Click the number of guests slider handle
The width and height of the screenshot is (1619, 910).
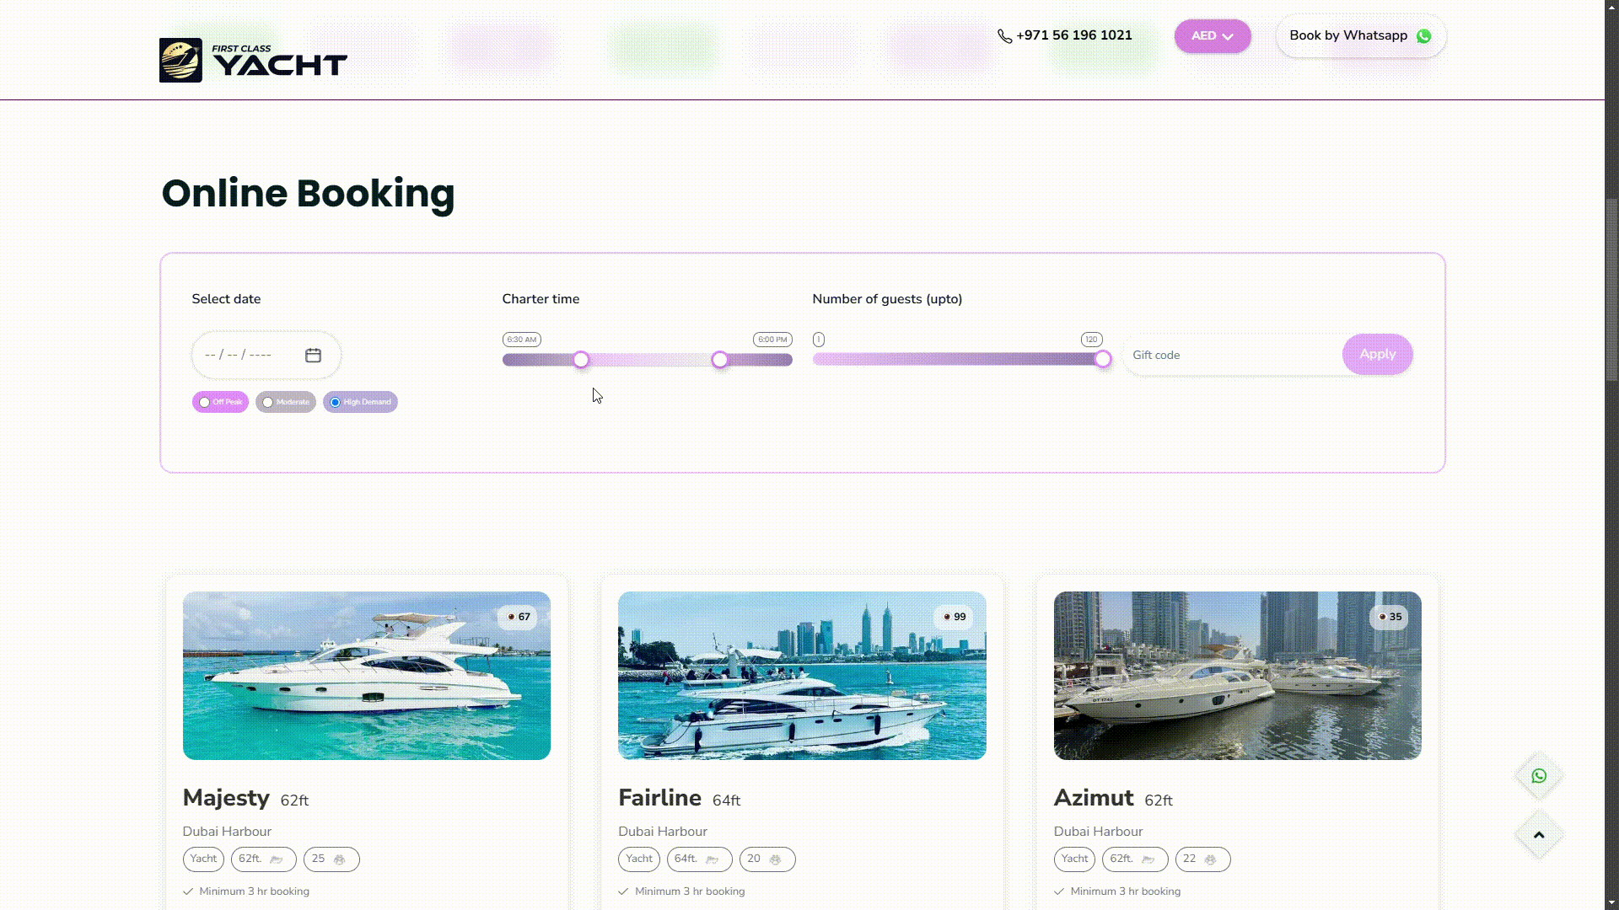(1103, 360)
